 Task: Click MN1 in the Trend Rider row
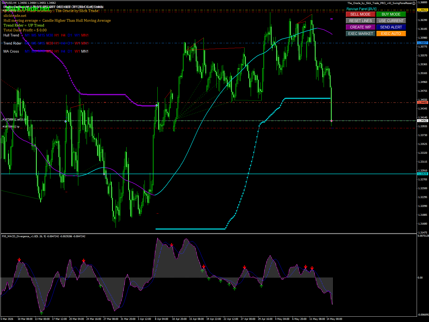coord(85,43)
